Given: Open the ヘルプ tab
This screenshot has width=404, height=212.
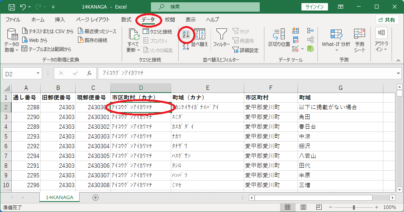Looking at the screenshot, I should 212,19.
